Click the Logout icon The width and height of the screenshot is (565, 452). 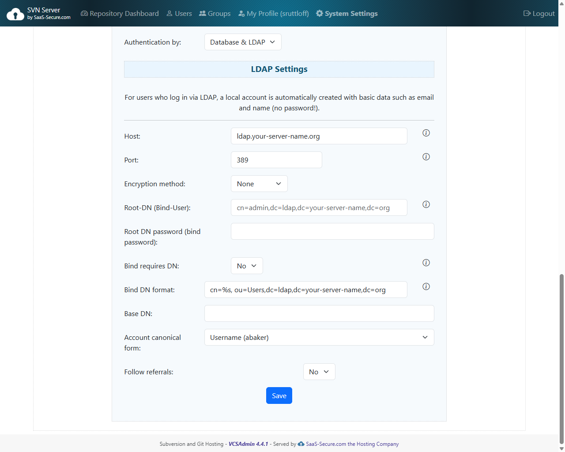526,13
